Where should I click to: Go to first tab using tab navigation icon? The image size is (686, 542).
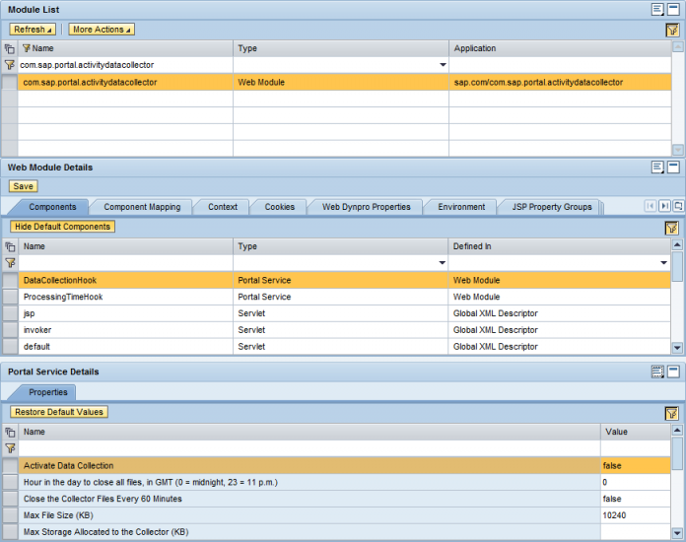coord(651,206)
